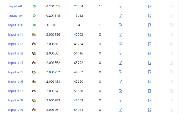Select memory value 65792

79,63
